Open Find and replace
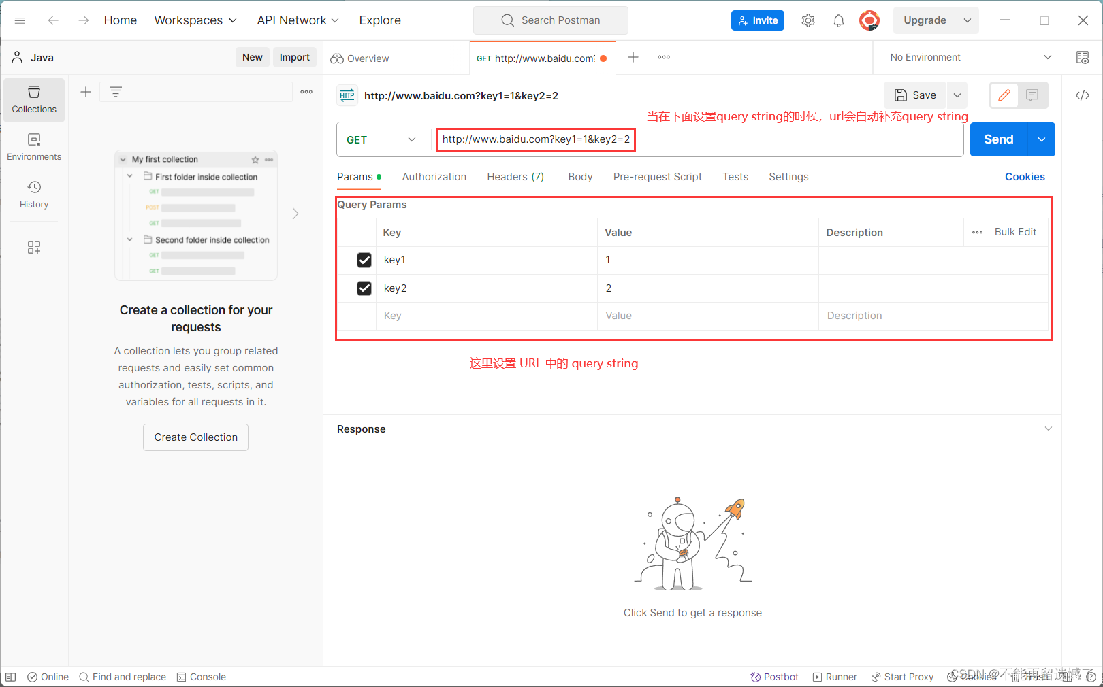The height and width of the screenshot is (687, 1103). click(x=123, y=677)
